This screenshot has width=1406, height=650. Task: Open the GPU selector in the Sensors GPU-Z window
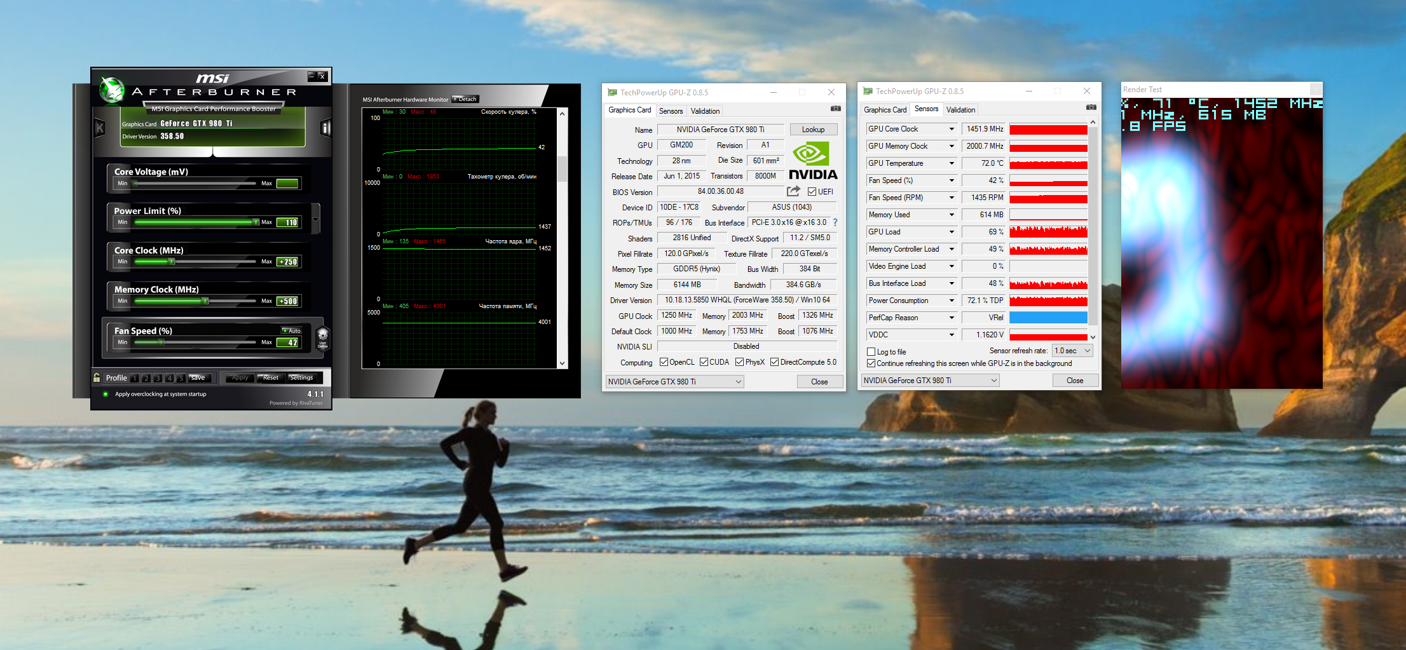931,381
